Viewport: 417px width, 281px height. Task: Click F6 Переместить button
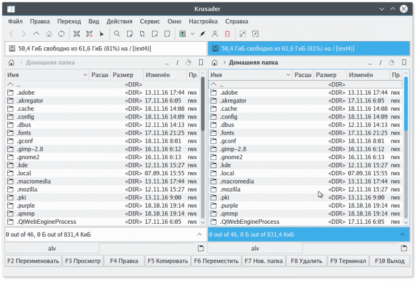point(216,261)
